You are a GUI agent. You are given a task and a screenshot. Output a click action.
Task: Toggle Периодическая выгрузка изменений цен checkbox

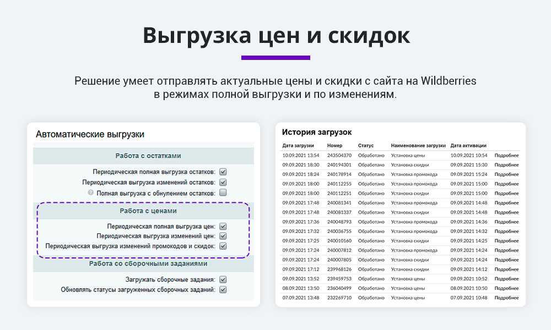click(223, 236)
